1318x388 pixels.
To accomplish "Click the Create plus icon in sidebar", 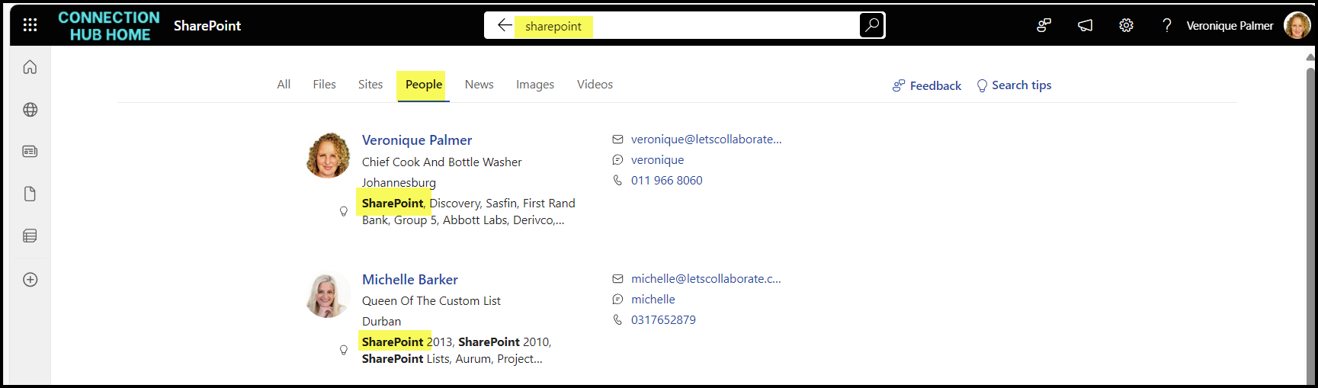I will click(x=30, y=280).
